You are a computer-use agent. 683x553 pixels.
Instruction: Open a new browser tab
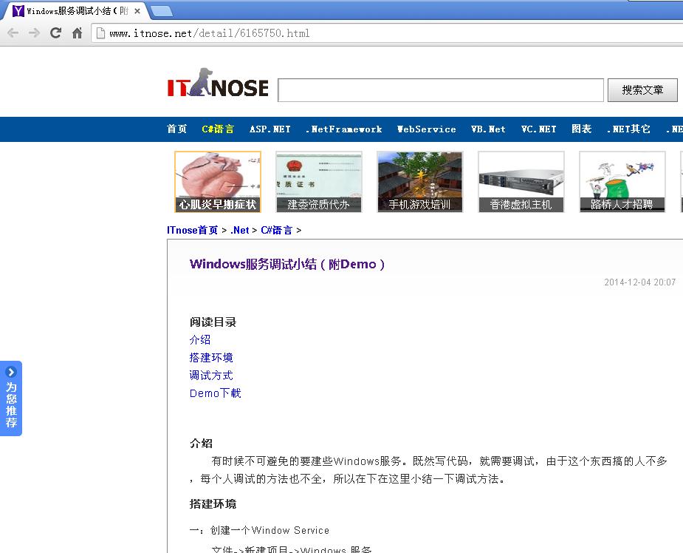click(x=161, y=11)
